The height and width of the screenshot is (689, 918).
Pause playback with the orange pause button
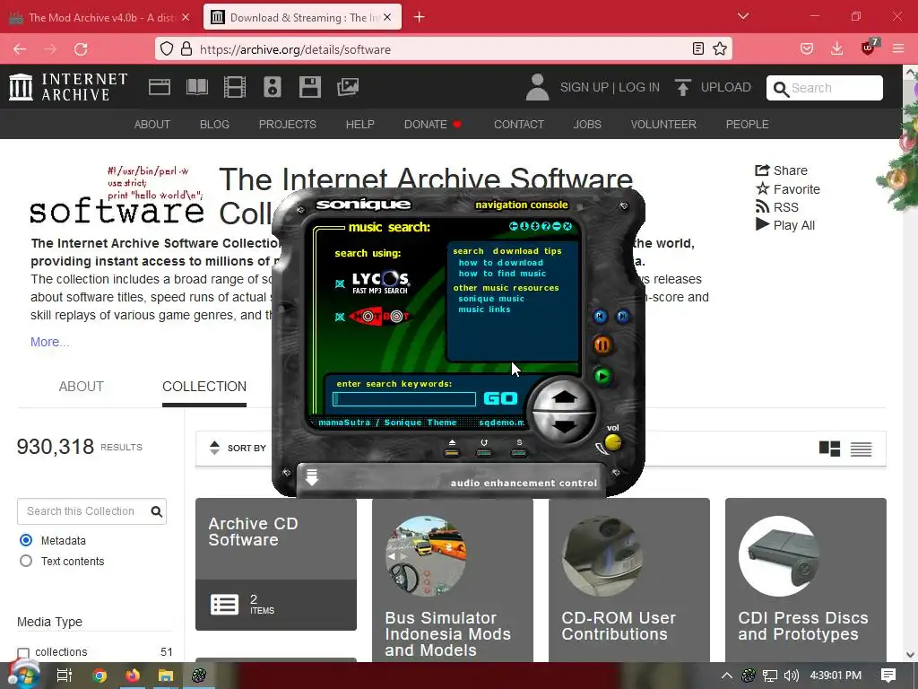[x=602, y=344]
